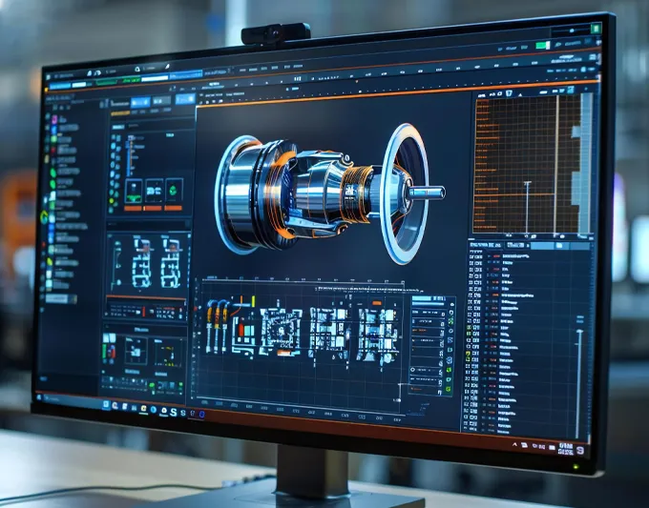Expand the top node in the blue tree hierarchy
The width and height of the screenshot is (649, 508).
point(130,135)
